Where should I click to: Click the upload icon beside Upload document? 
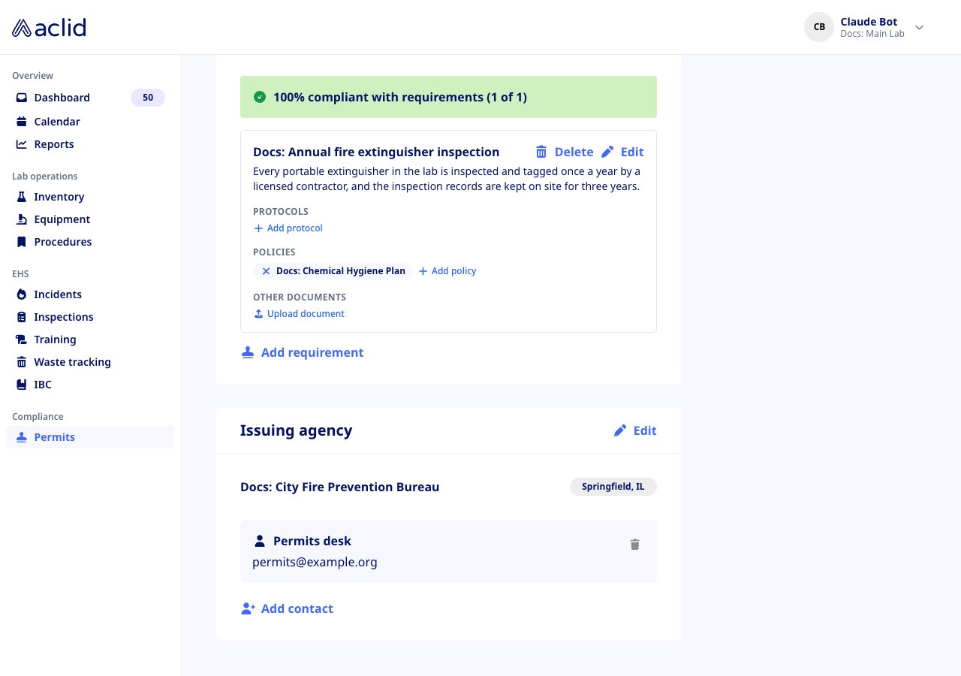tap(258, 314)
